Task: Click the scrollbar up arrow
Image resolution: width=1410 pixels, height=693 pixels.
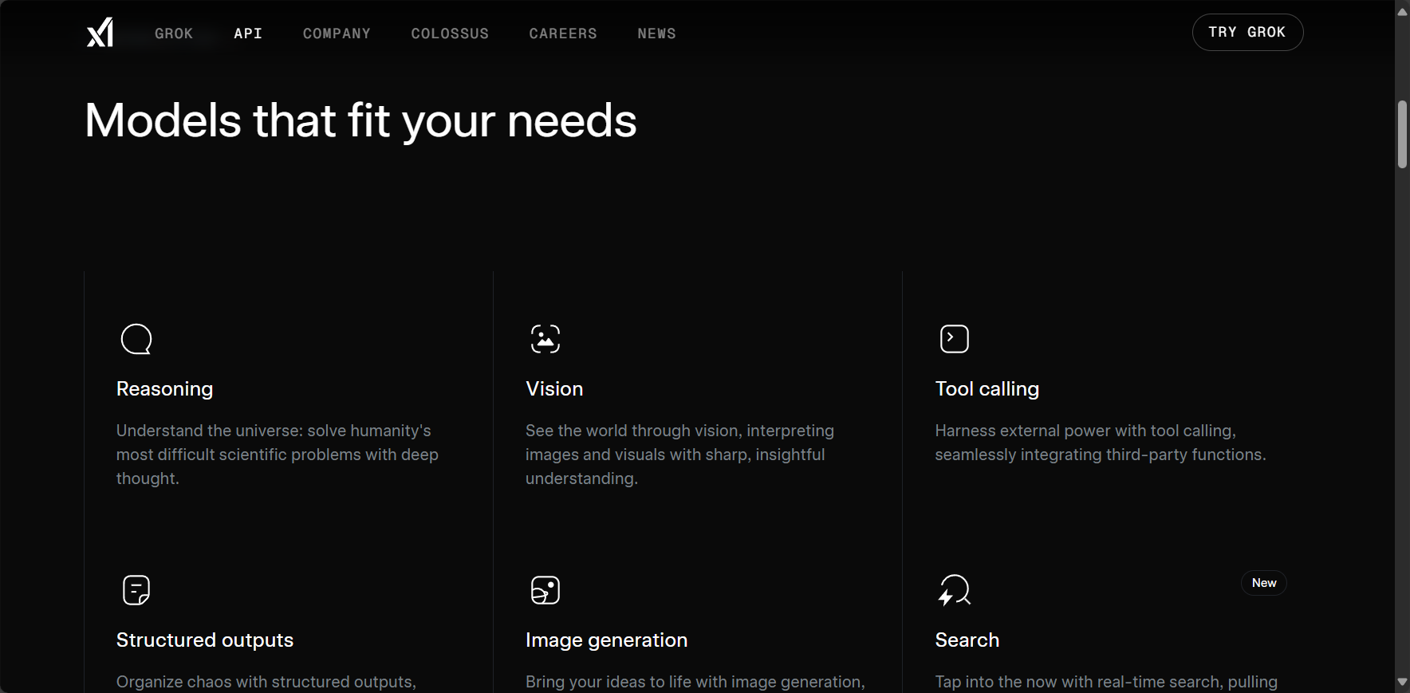Action: (1402, 11)
